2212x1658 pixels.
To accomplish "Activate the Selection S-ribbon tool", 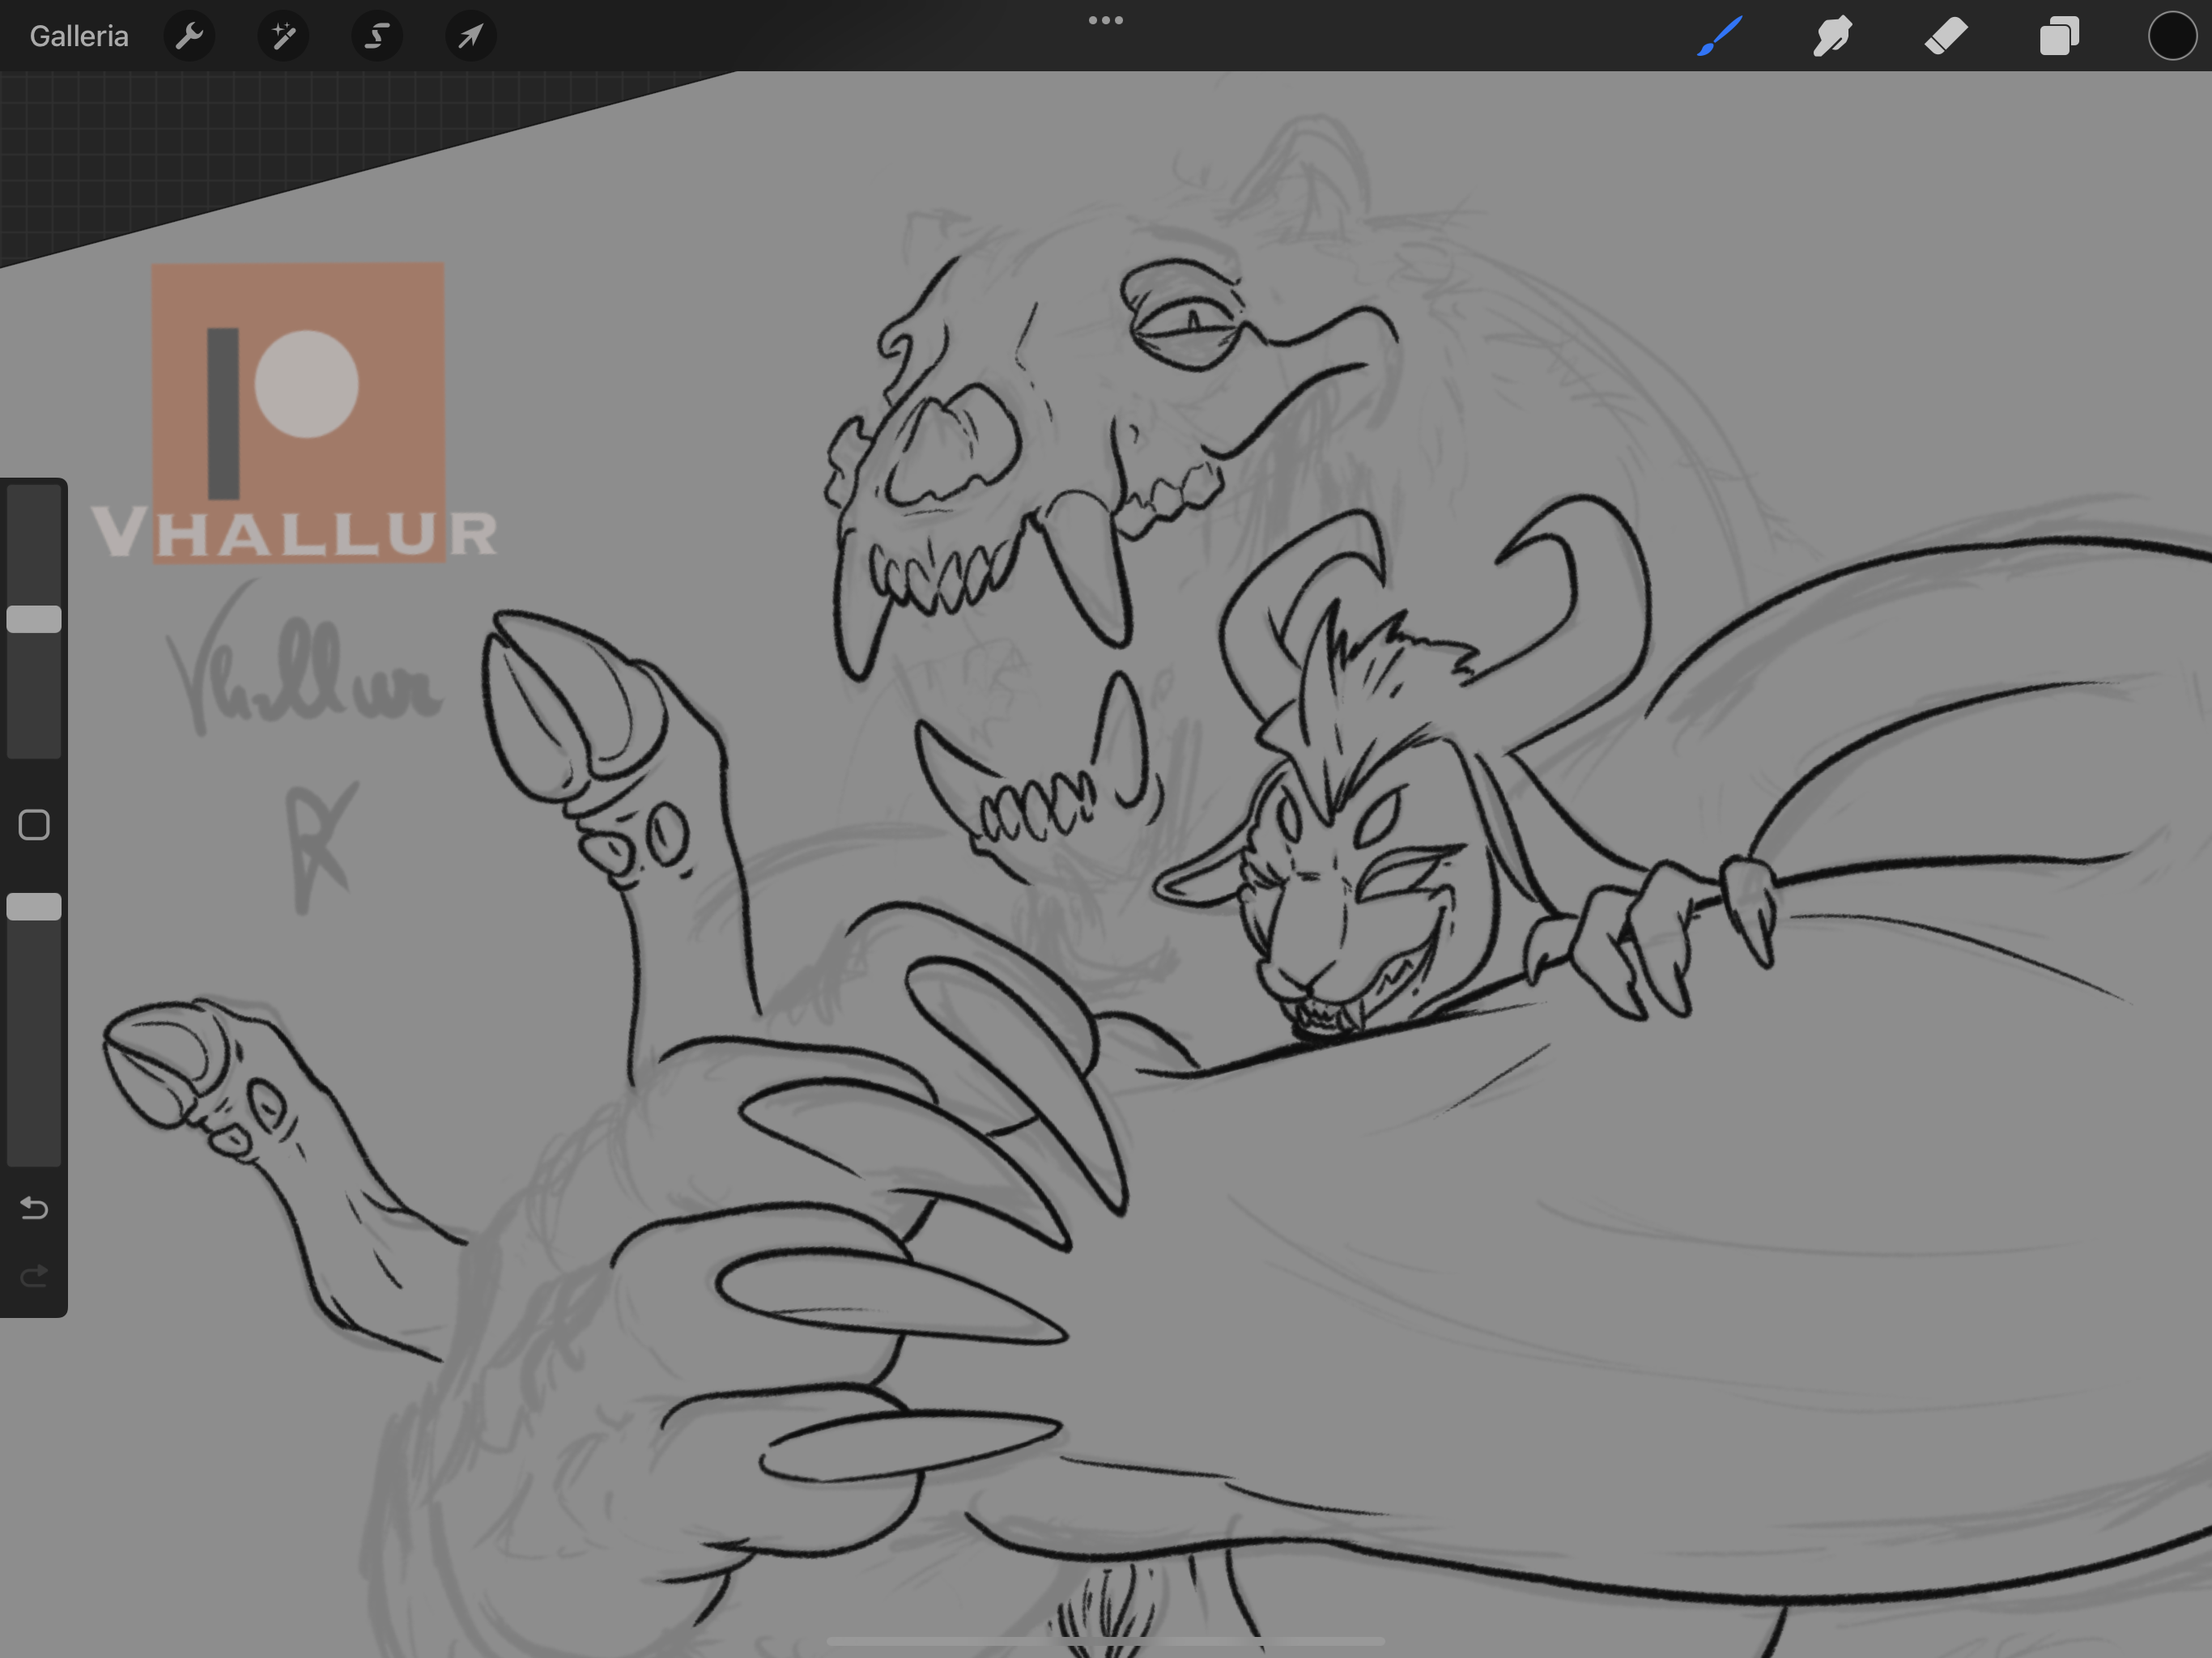I will (x=377, y=36).
